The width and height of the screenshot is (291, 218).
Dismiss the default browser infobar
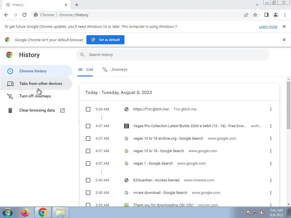click(x=284, y=40)
